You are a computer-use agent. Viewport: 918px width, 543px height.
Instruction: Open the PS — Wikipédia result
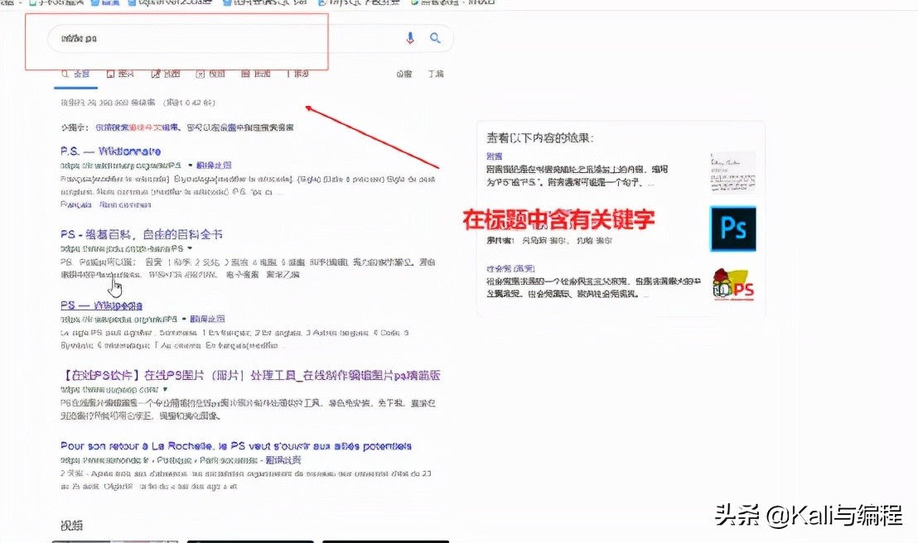101,305
